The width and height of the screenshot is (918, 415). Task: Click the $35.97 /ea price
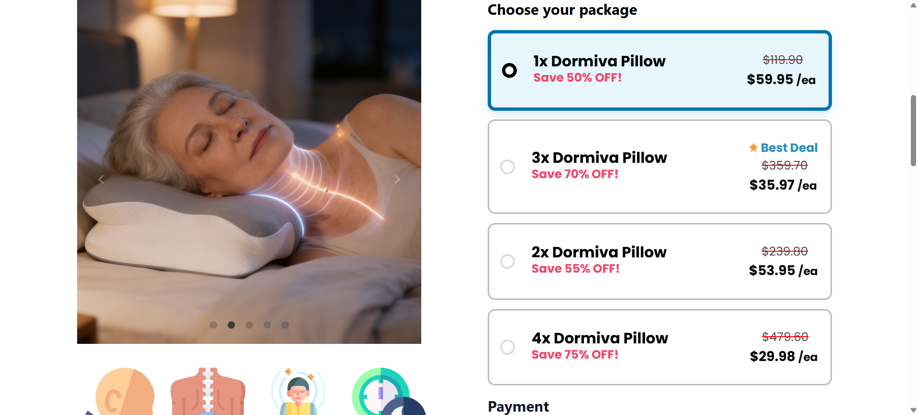[x=783, y=185]
